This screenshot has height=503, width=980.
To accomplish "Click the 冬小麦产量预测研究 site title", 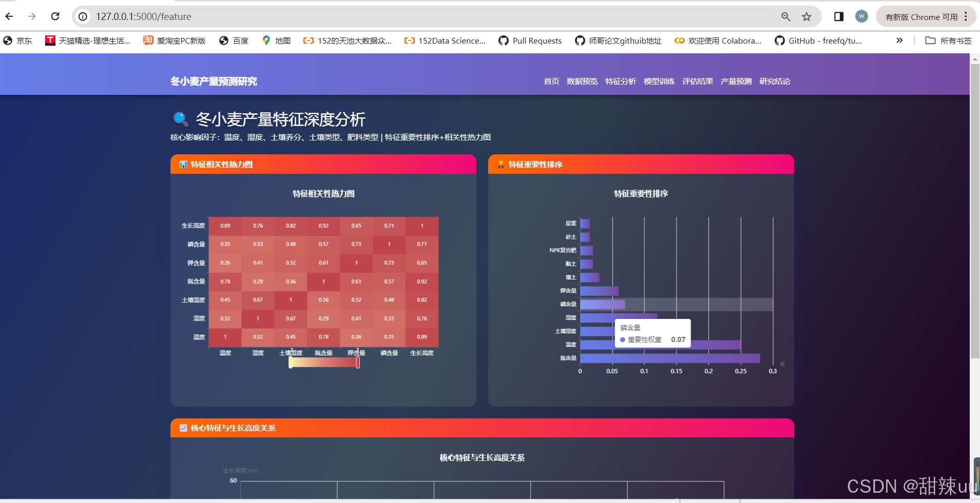I will 214,82.
